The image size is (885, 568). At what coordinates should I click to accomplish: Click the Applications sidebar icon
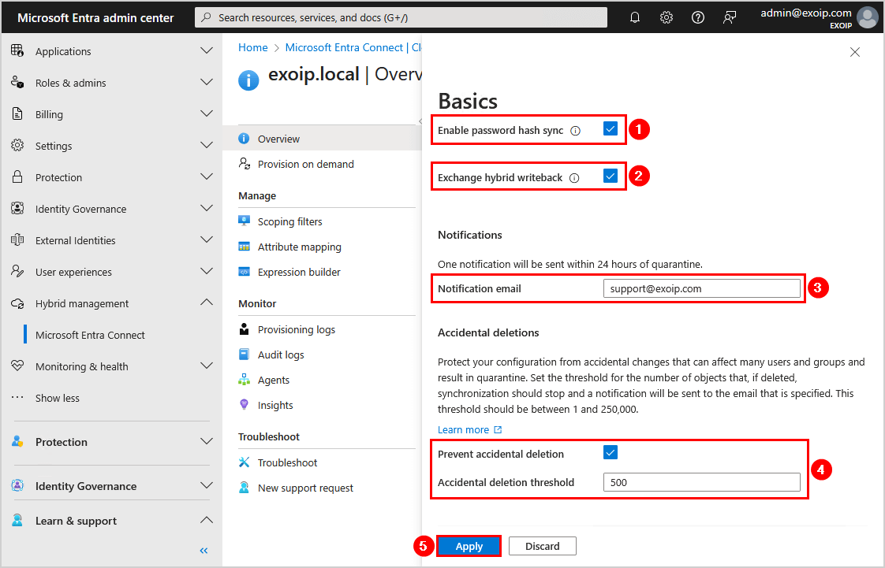coord(17,50)
